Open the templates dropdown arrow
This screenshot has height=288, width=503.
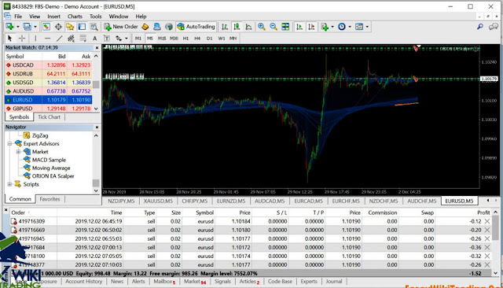(x=367, y=27)
